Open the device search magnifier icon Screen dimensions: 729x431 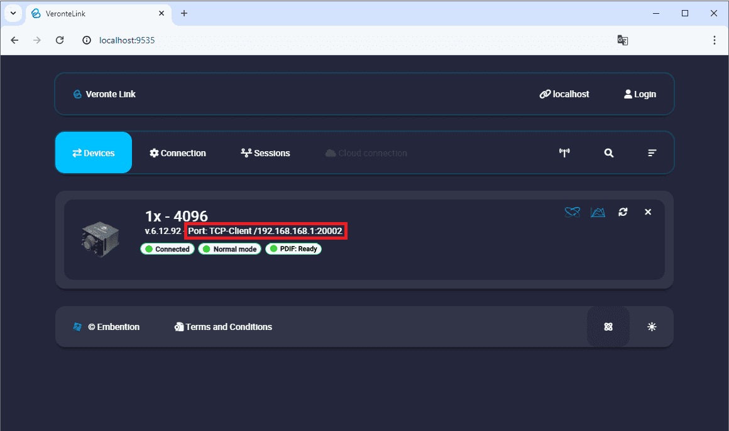608,153
